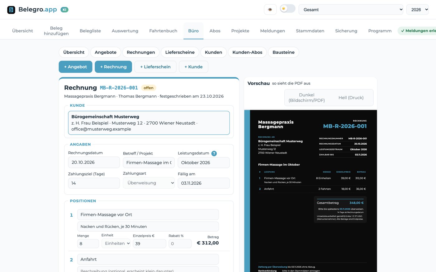Go to the Projekte tab
Viewport: 436px width, 272px height.
[240, 31]
